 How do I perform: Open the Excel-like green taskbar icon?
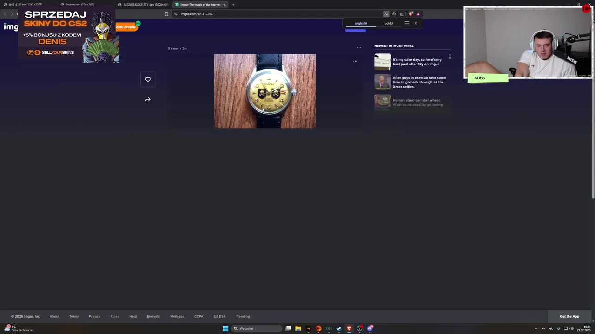[x=329, y=328]
